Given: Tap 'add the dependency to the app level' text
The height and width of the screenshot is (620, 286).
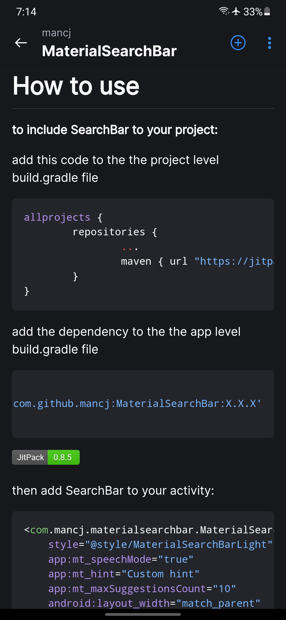Looking at the screenshot, I should (126, 340).
